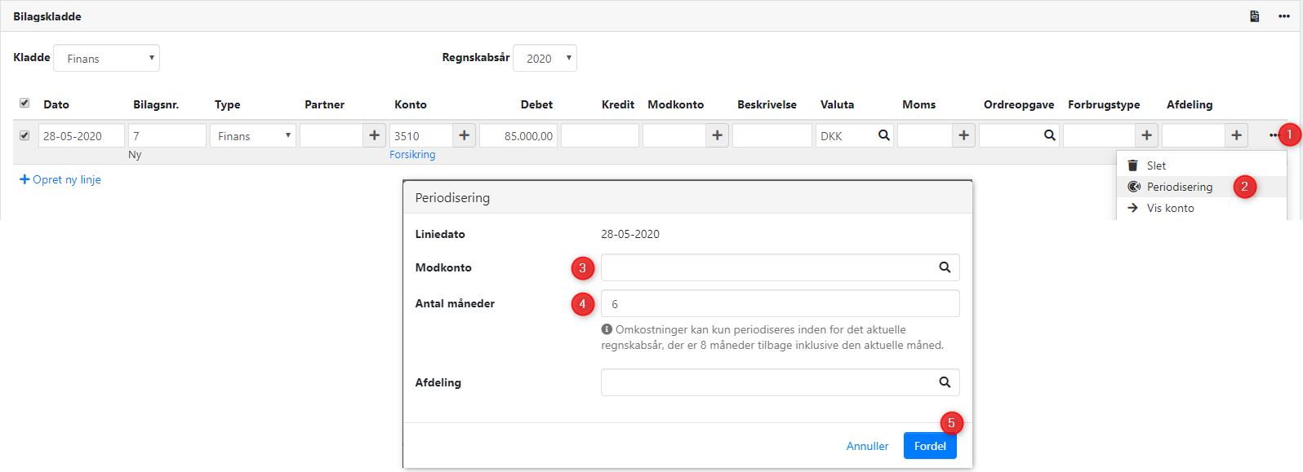
Task: Click the Antal måneder input field
Action: [x=780, y=303]
